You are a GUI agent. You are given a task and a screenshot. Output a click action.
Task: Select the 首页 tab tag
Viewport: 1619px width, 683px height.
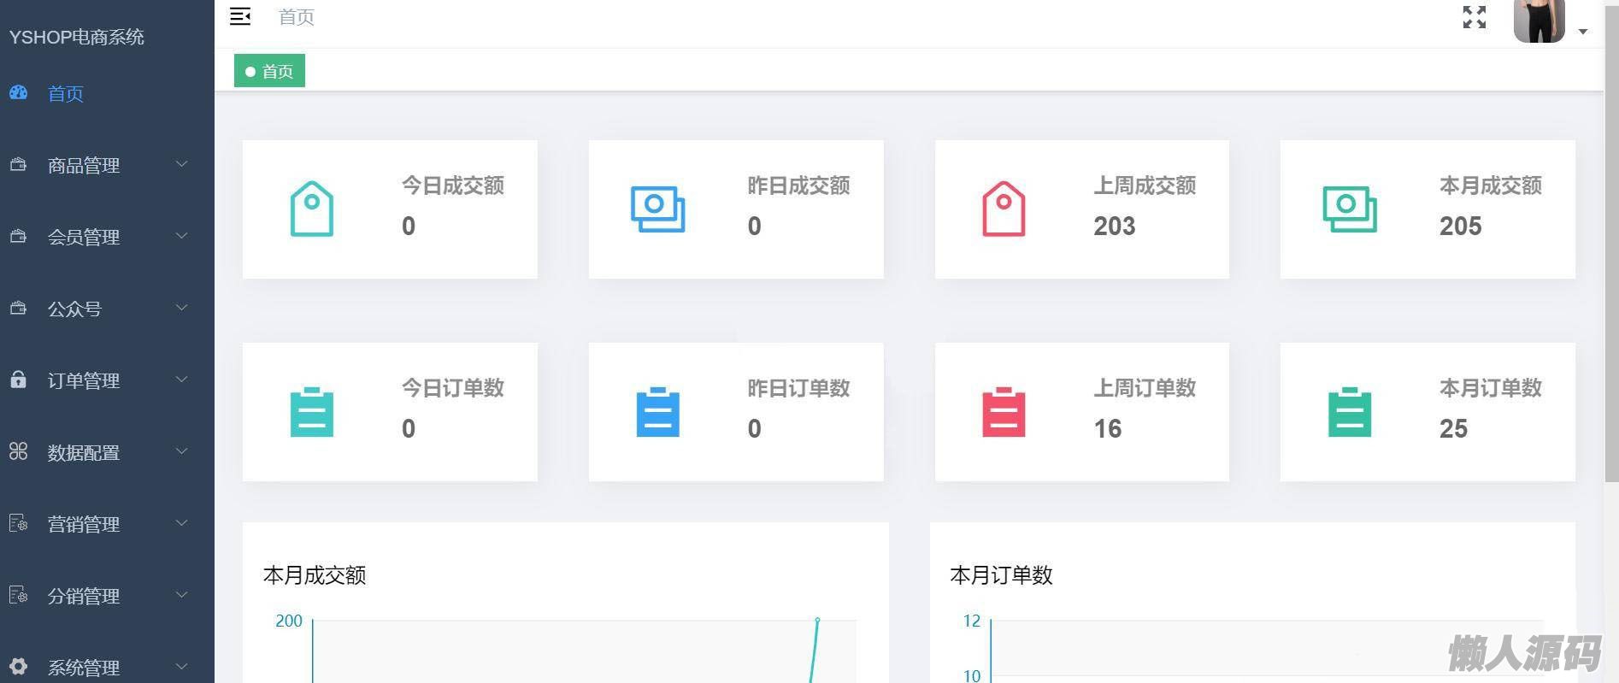269,71
